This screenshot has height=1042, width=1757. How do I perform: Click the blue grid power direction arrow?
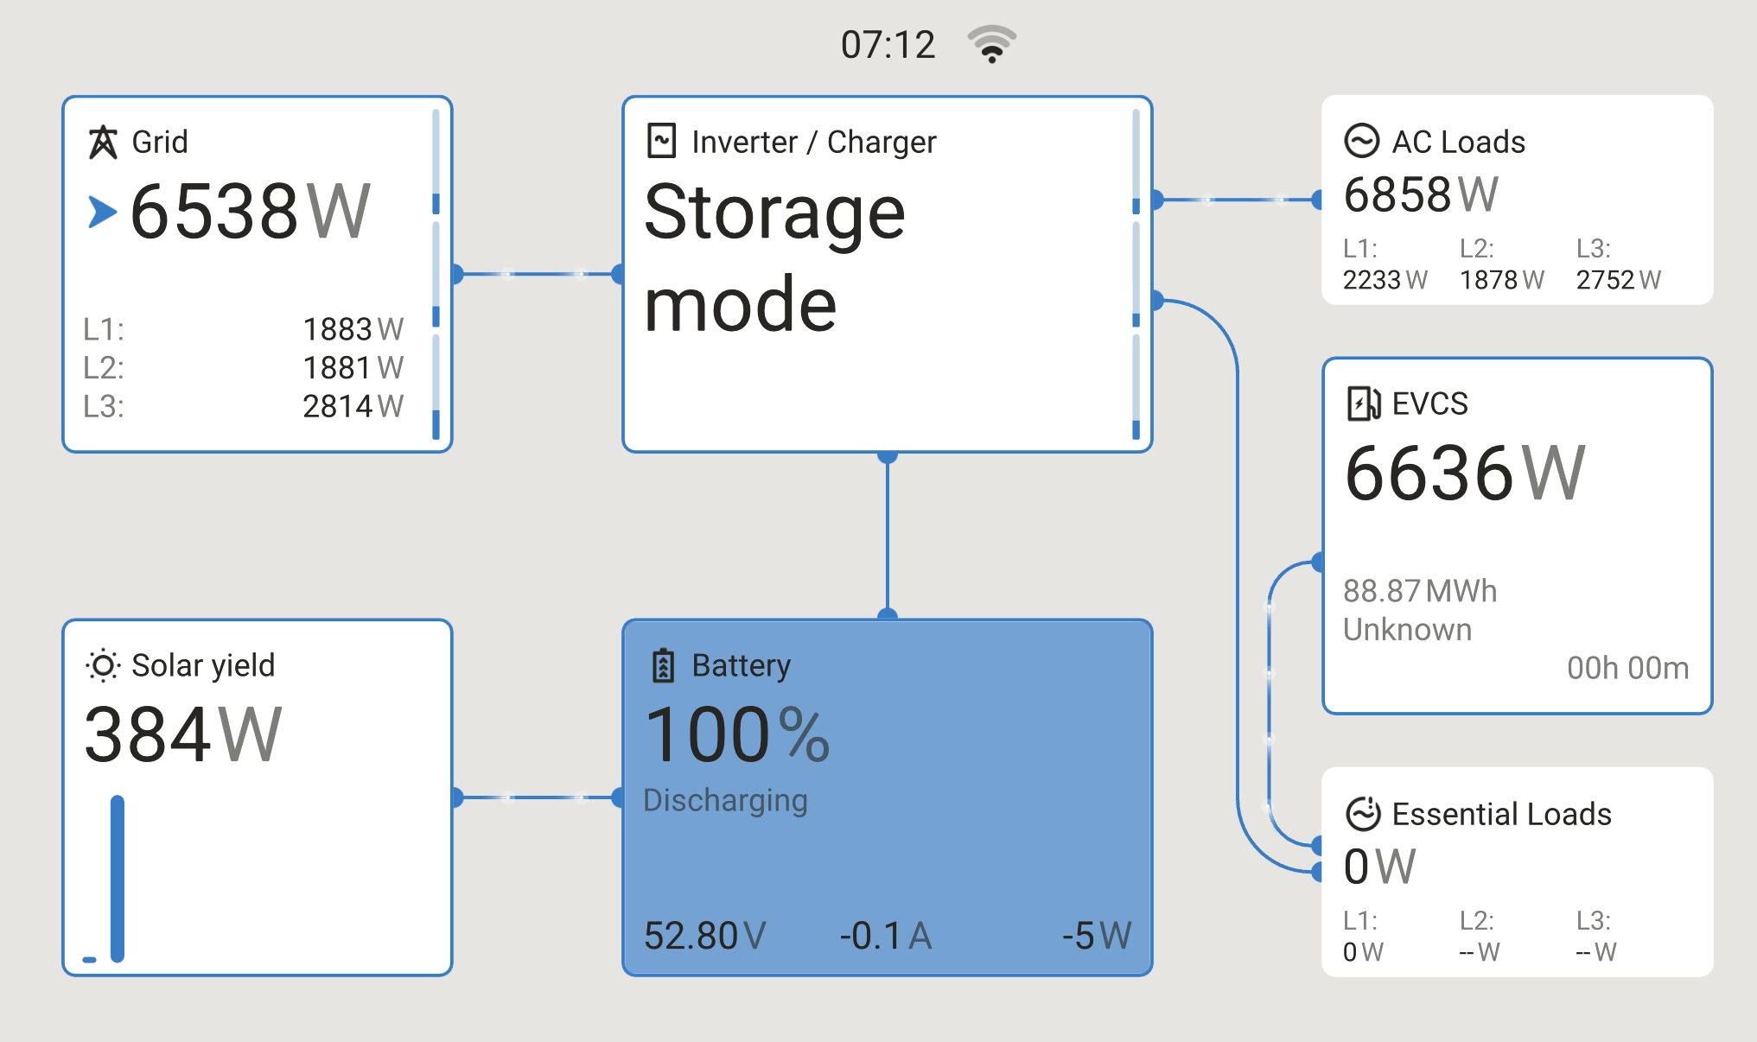point(102,213)
